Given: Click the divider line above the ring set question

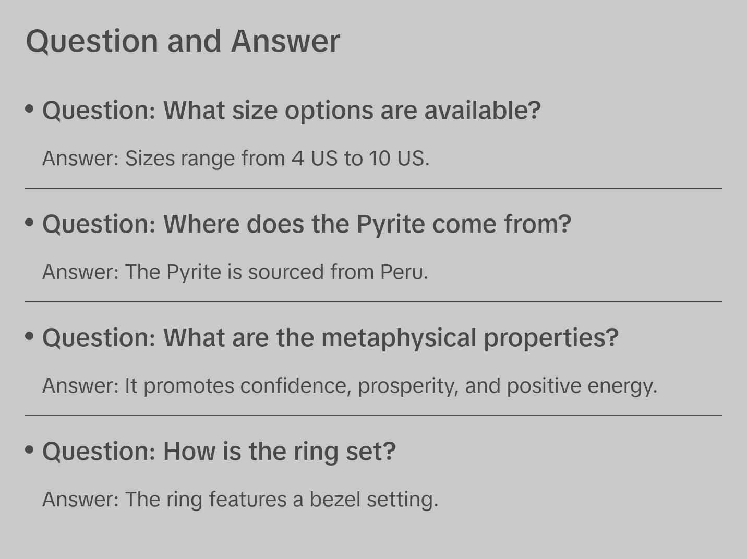Looking at the screenshot, I should [x=373, y=416].
